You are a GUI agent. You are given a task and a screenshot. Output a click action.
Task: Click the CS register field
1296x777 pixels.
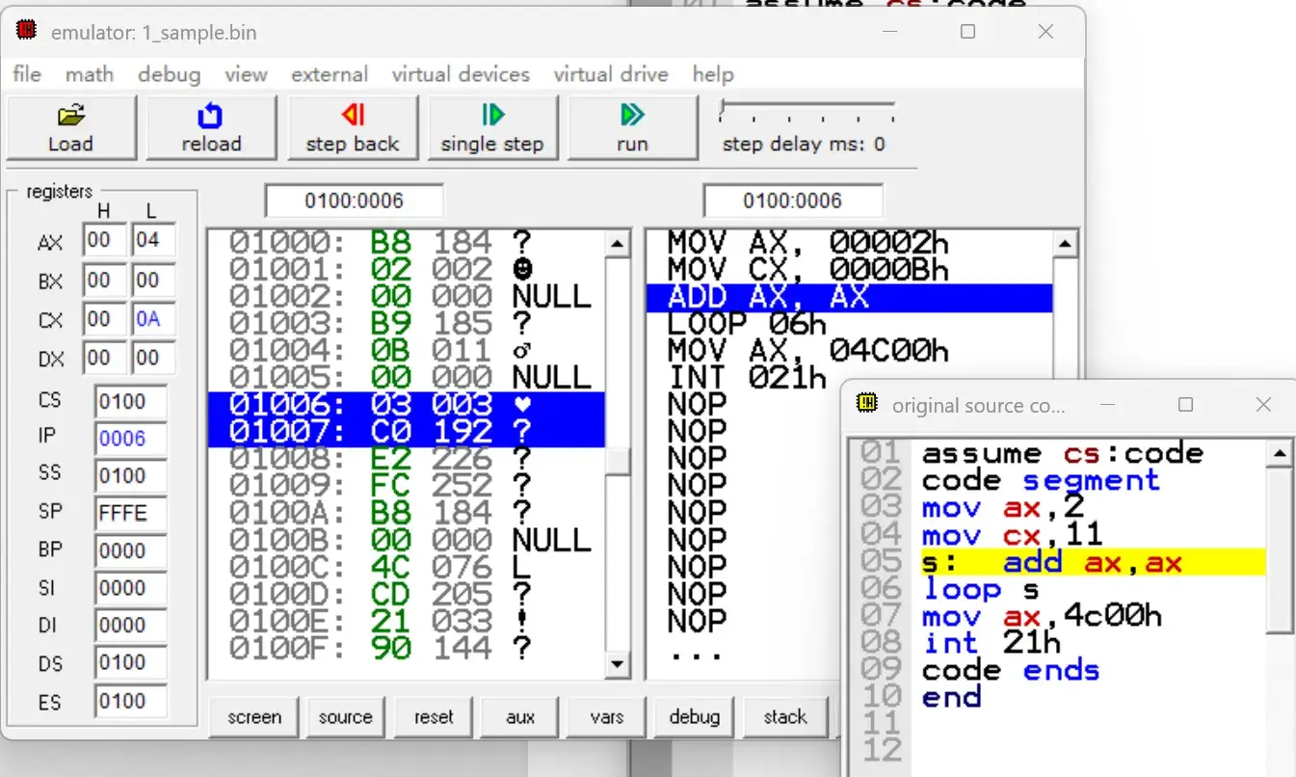(130, 401)
